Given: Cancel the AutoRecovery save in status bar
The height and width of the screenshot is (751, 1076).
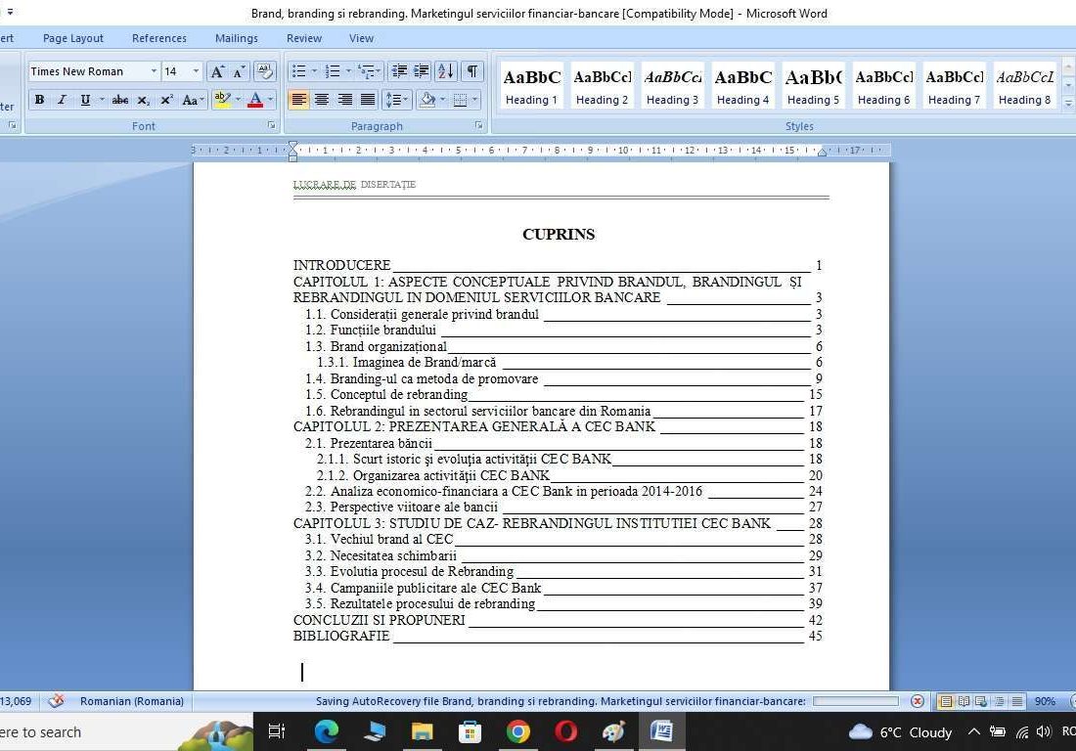Looking at the screenshot, I should (918, 701).
